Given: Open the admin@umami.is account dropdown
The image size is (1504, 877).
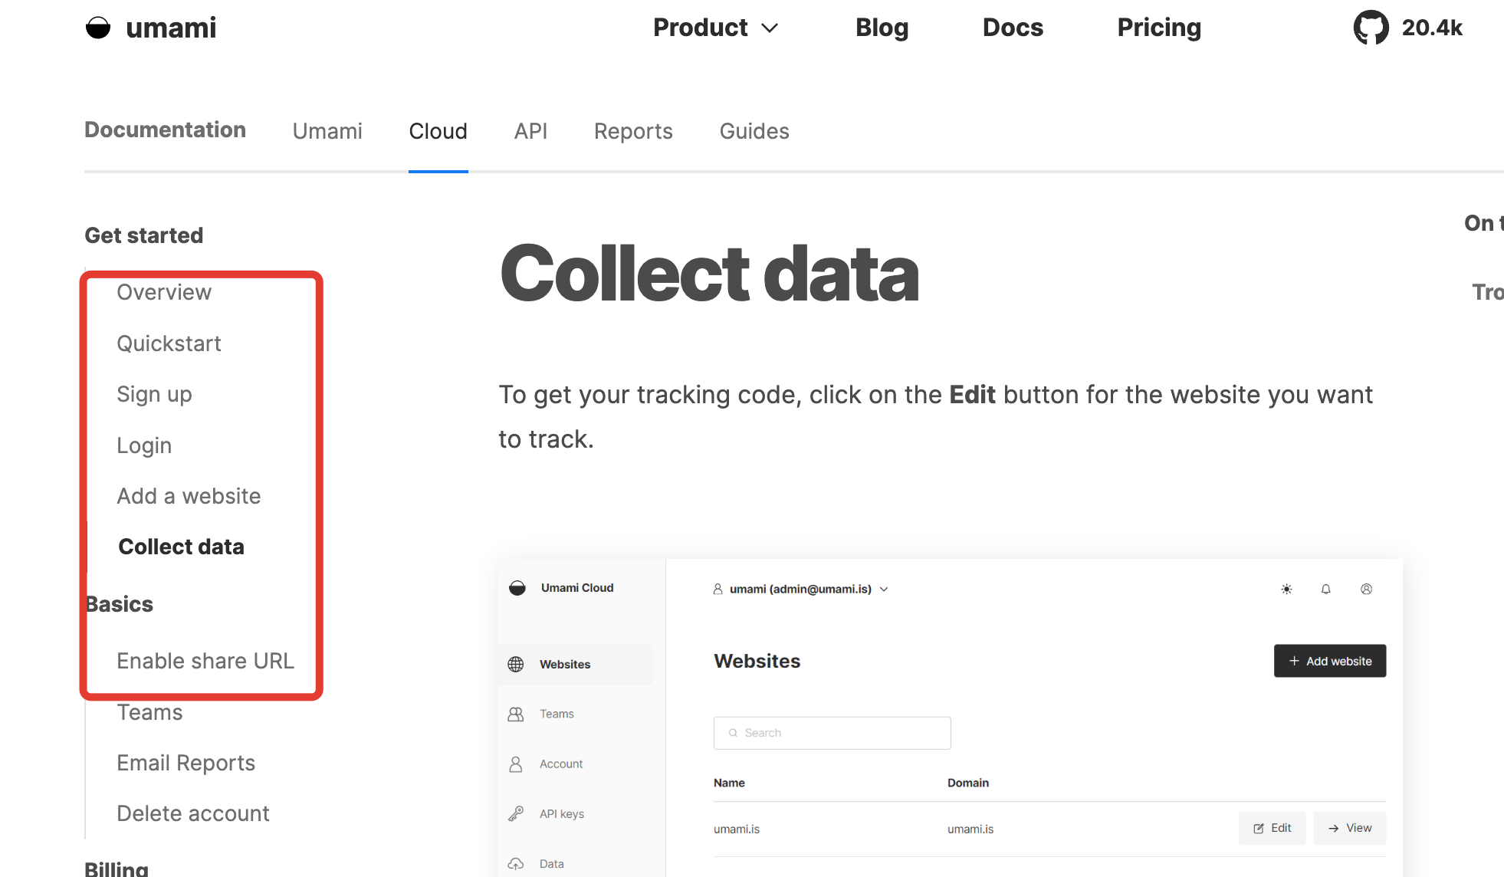Looking at the screenshot, I should pyautogui.click(x=800, y=589).
